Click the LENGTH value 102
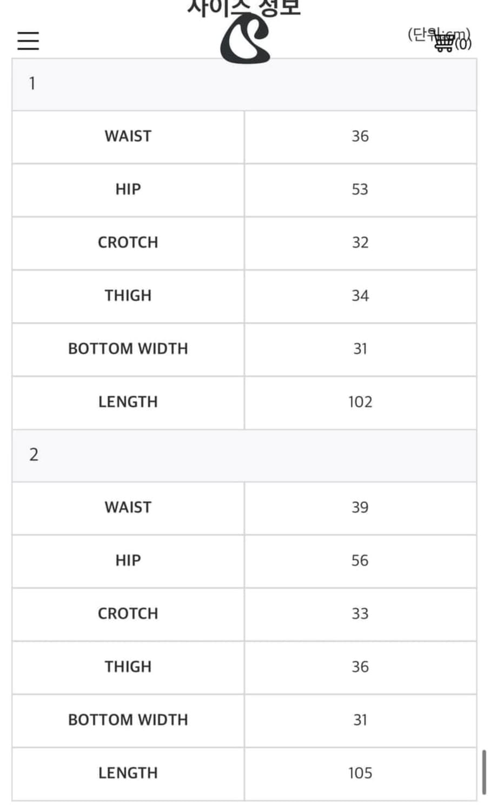The width and height of the screenshot is (490, 811). pos(360,402)
